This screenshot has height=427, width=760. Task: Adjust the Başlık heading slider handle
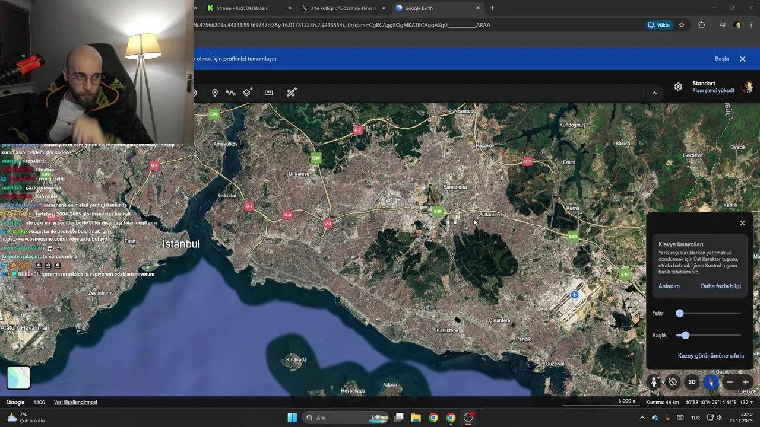tap(685, 335)
